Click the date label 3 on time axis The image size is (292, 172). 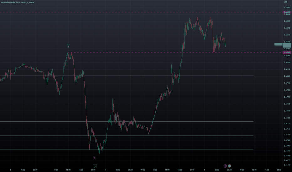click(x=10, y=170)
